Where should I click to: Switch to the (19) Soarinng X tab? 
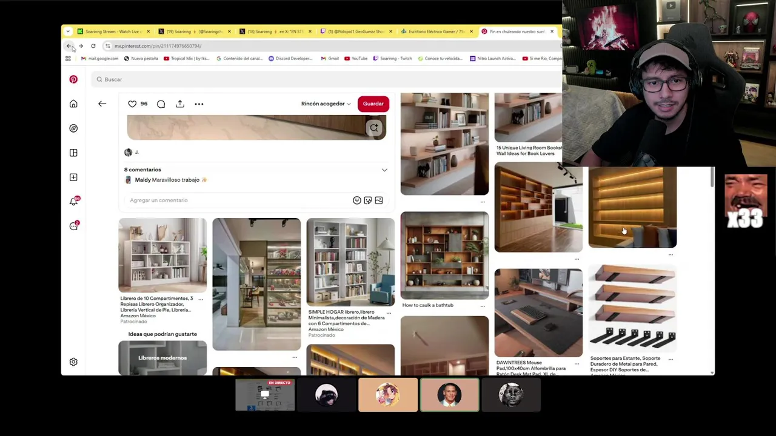193,31
